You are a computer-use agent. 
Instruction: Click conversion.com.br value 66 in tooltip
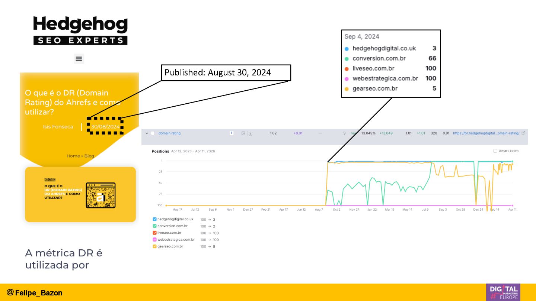432,58
